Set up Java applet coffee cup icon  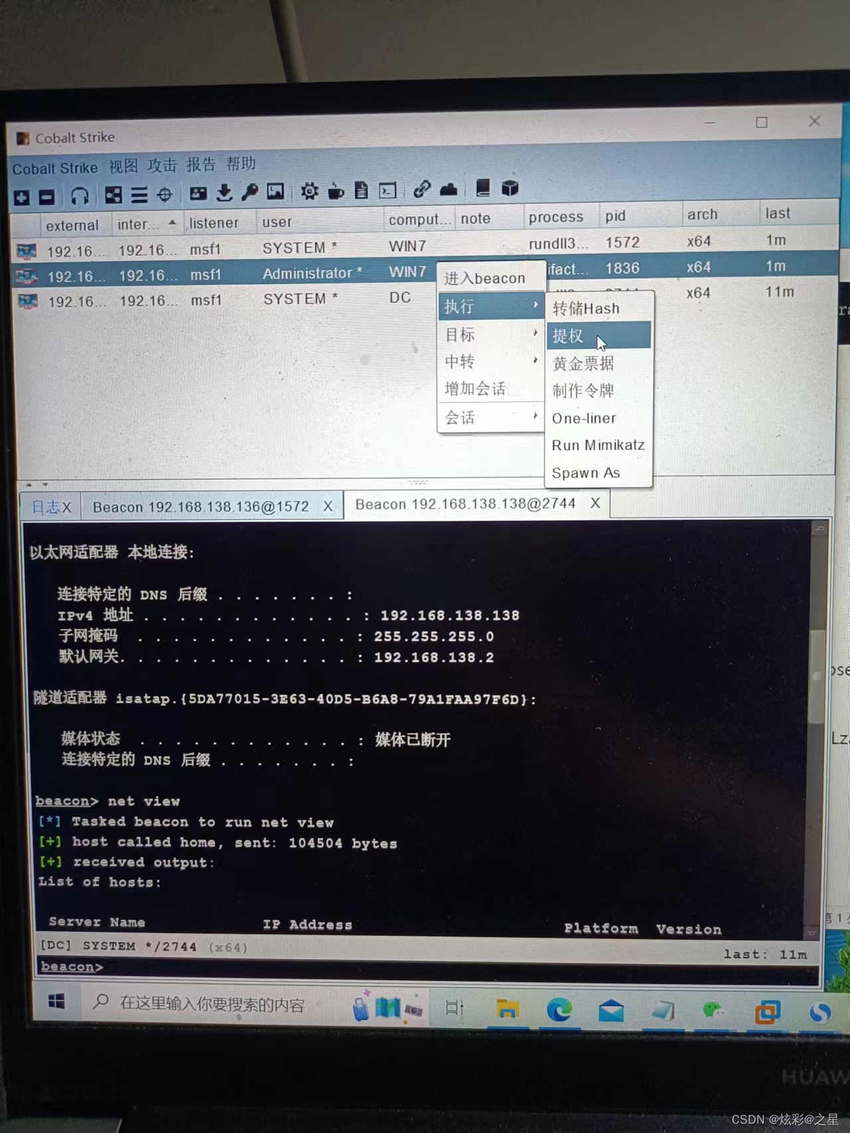[335, 191]
